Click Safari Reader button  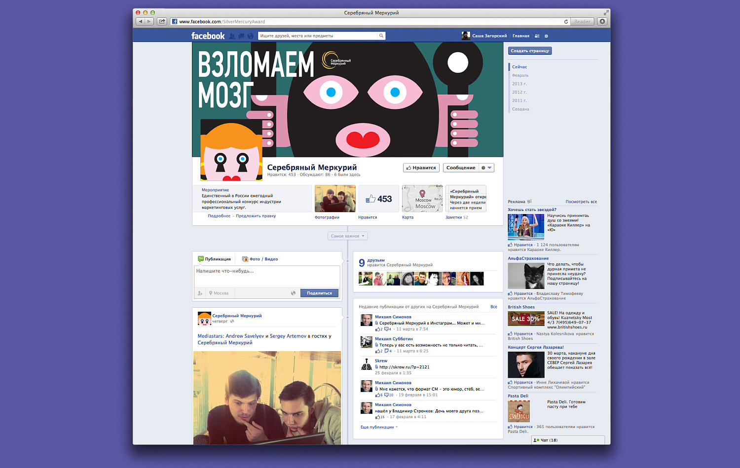[582, 22]
